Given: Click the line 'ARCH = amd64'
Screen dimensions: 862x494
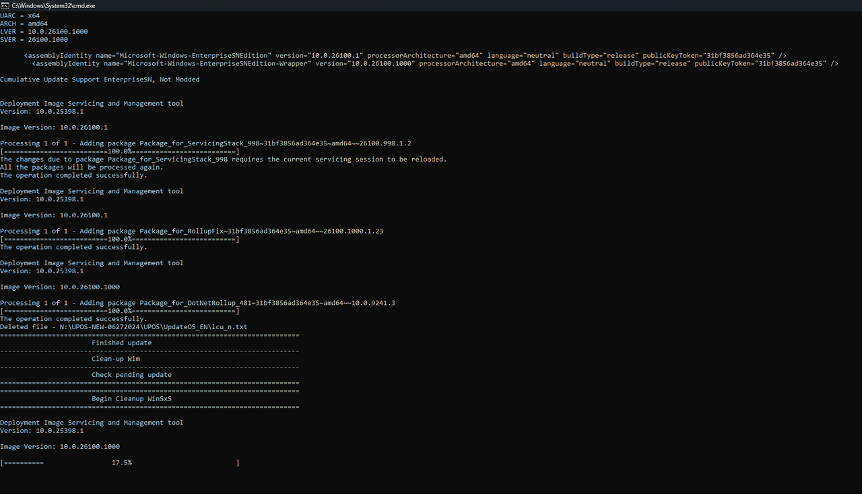Looking at the screenshot, I should (24, 24).
